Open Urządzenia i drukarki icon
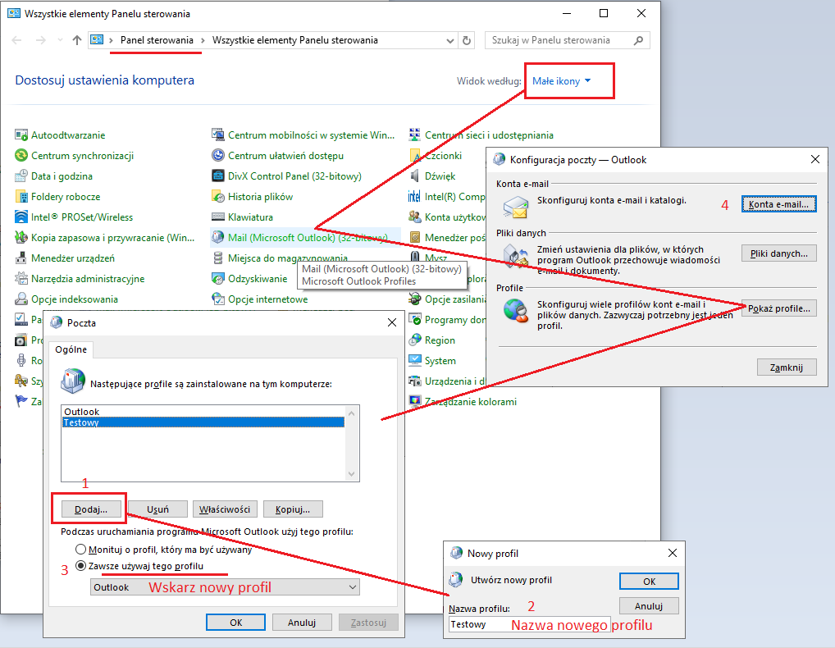Screen dimensions: 835x648 click(x=415, y=381)
